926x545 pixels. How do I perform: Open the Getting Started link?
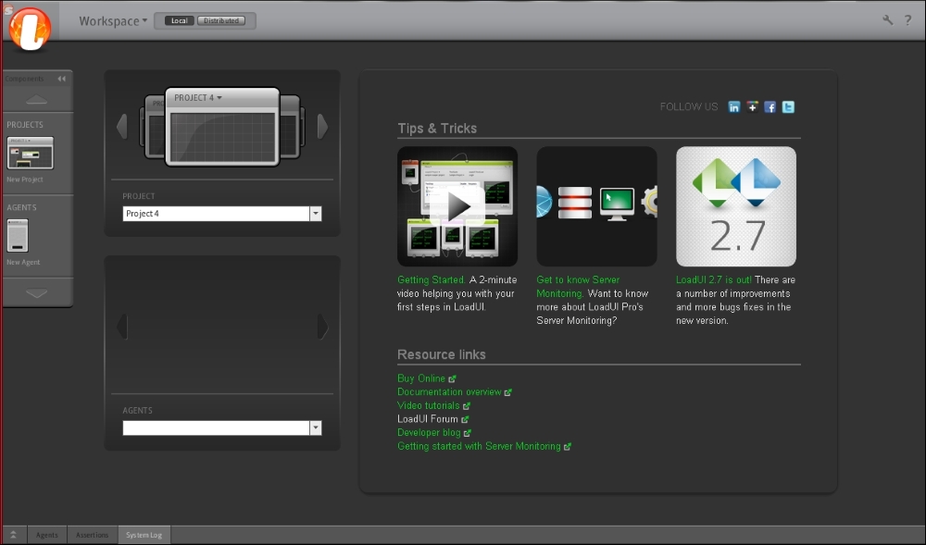click(432, 279)
